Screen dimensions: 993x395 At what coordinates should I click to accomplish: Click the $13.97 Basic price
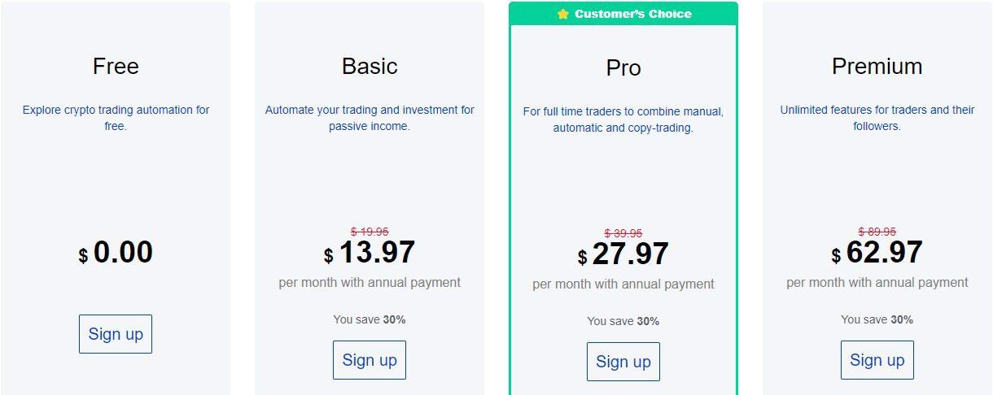[370, 253]
